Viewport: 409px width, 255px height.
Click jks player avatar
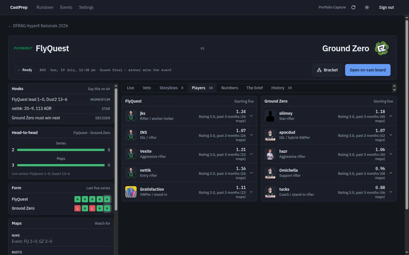[x=131, y=116]
